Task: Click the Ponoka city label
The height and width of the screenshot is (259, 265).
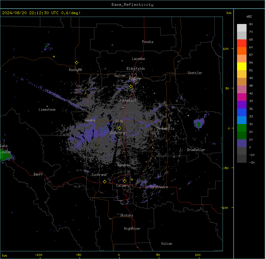Action: pyautogui.click(x=148, y=42)
